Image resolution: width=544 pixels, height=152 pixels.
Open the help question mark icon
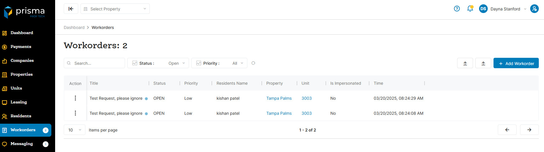point(457,9)
